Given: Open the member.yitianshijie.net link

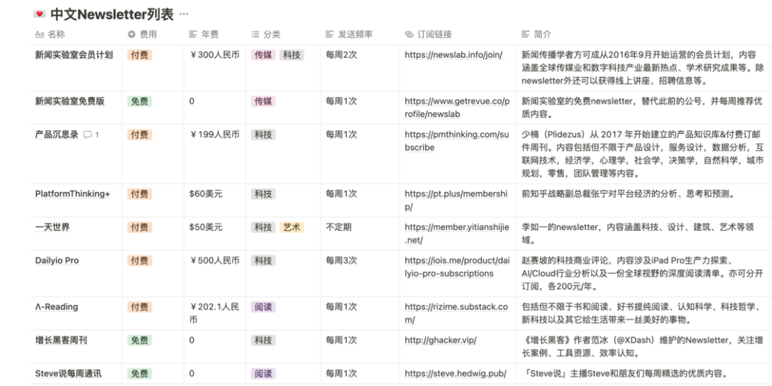Looking at the screenshot, I should click(x=456, y=233).
